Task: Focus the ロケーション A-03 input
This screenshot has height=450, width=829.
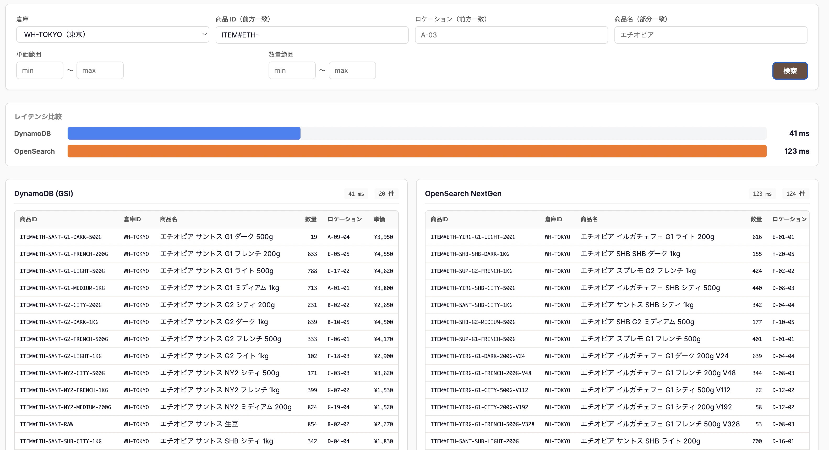Action: [511, 35]
